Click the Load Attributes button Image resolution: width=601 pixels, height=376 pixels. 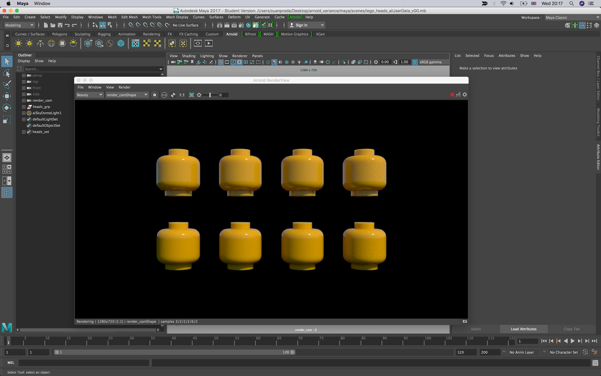524,329
